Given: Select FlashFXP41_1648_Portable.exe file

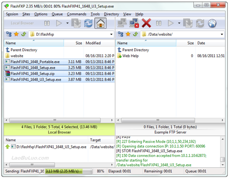Looking at the screenshot, I should (x=59, y=62).
